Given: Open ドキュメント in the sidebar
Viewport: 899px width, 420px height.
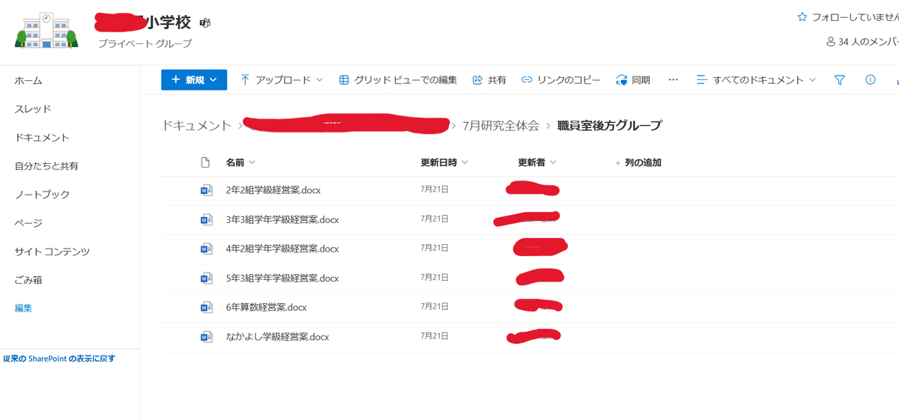Looking at the screenshot, I should tap(42, 138).
